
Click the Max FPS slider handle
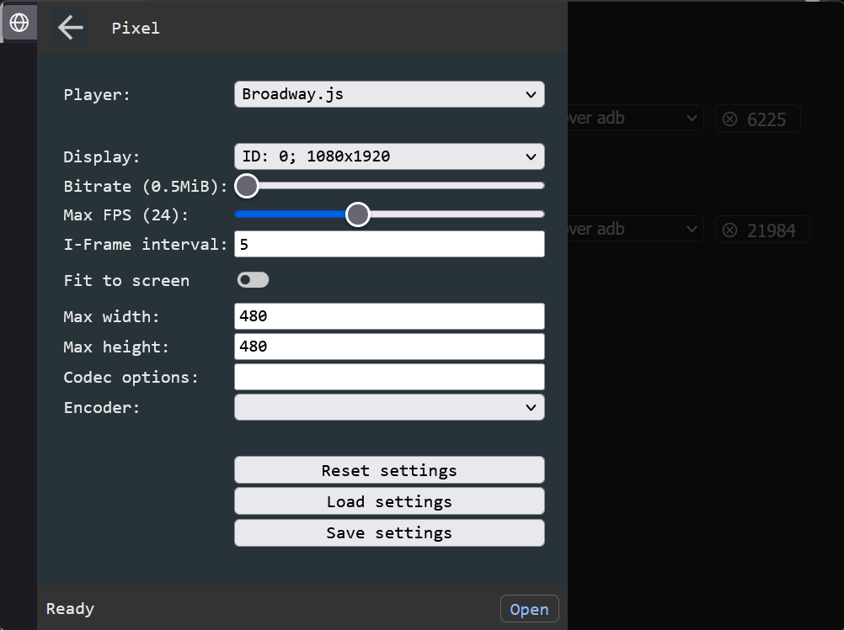pos(358,214)
